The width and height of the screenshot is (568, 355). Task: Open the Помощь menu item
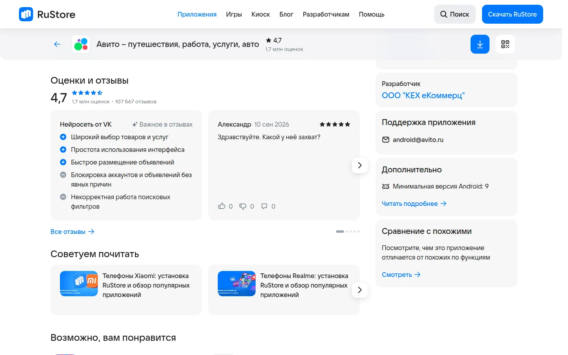coord(372,14)
